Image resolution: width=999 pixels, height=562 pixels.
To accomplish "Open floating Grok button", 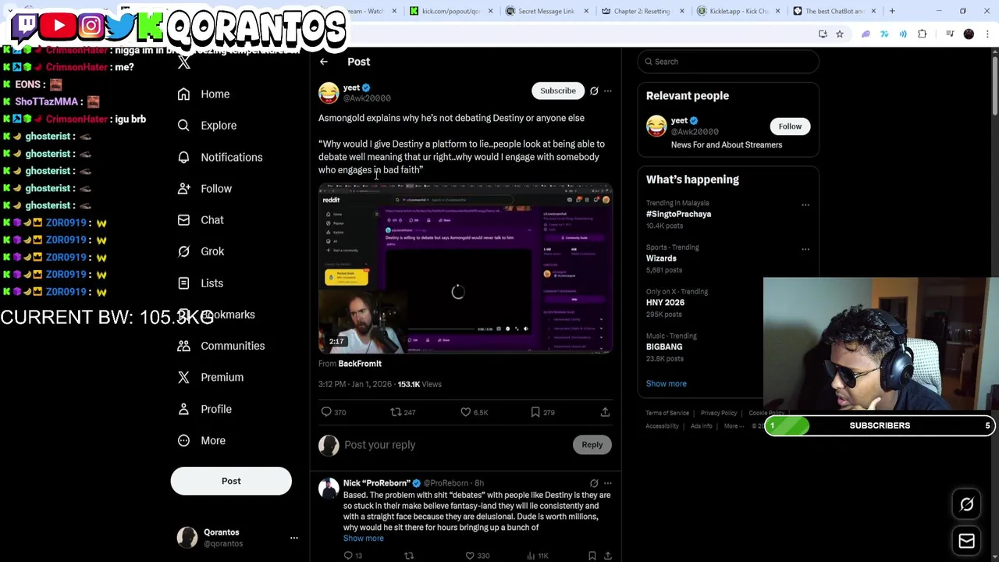I will pyautogui.click(x=967, y=505).
